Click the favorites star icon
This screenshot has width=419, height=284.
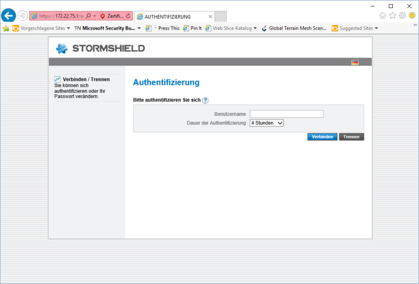(392, 16)
